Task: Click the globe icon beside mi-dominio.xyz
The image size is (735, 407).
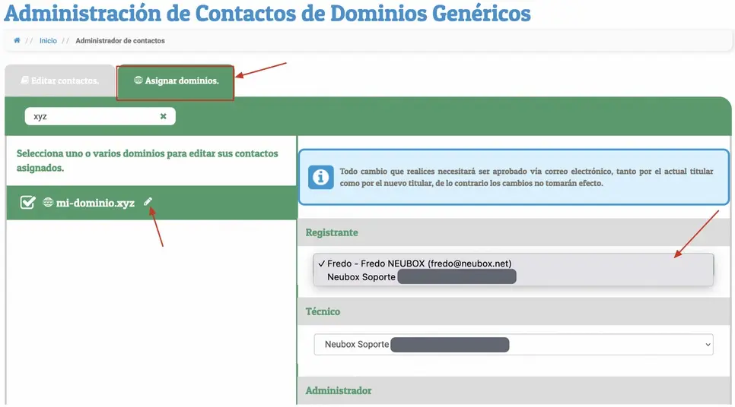Action: [48, 202]
